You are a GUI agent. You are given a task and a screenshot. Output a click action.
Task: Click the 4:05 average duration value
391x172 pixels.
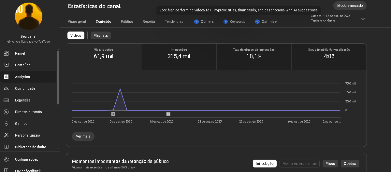329,56
